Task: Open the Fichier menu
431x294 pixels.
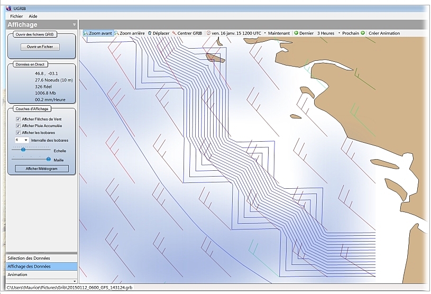Action: (x=16, y=16)
